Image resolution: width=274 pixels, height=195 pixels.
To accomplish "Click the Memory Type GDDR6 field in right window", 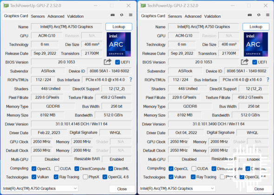I will [x=190, y=106].
